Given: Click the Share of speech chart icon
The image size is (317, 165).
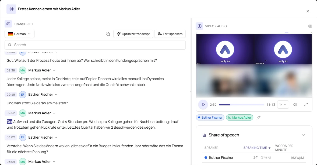Looking at the screenshot, I should coord(205,135).
